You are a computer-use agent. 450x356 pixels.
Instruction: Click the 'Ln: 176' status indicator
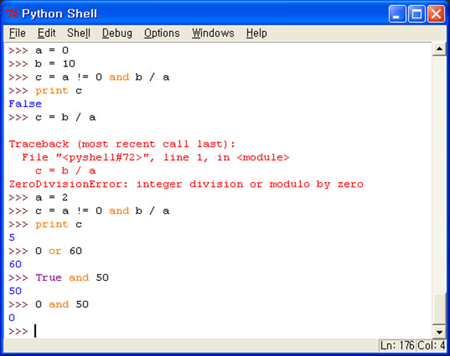pos(398,345)
